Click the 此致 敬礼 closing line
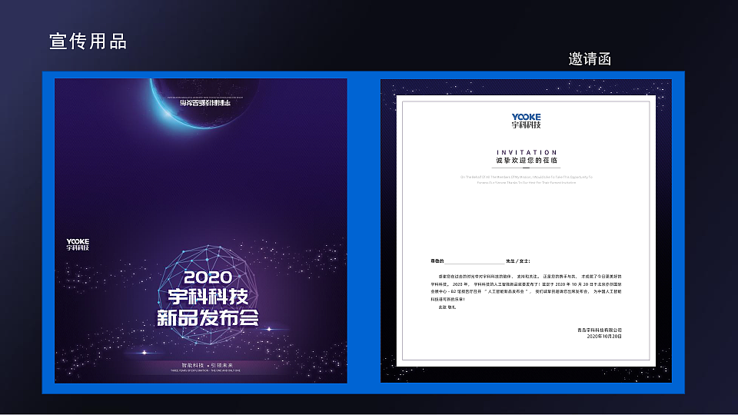This screenshot has height=415, width=738. click(447, 307)
